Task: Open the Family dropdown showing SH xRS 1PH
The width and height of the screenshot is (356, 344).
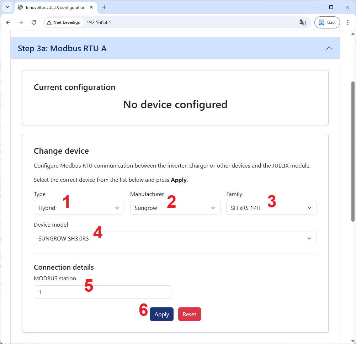Action: click(271, 208)
